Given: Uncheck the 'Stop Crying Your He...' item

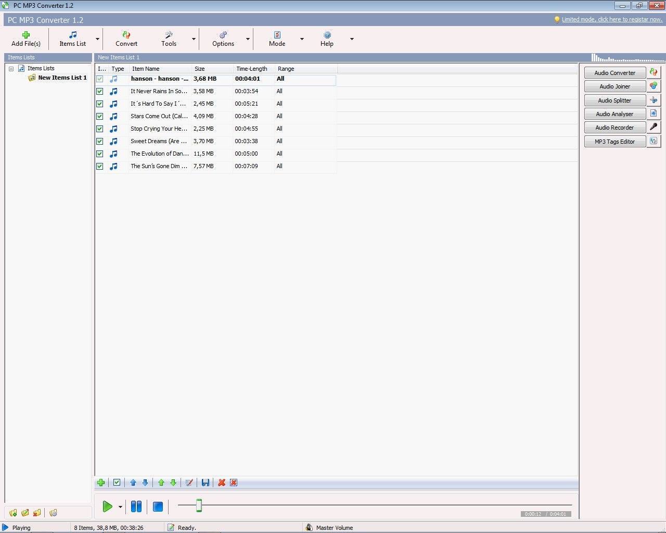Looking at the screenshot, I should [100, 129].
